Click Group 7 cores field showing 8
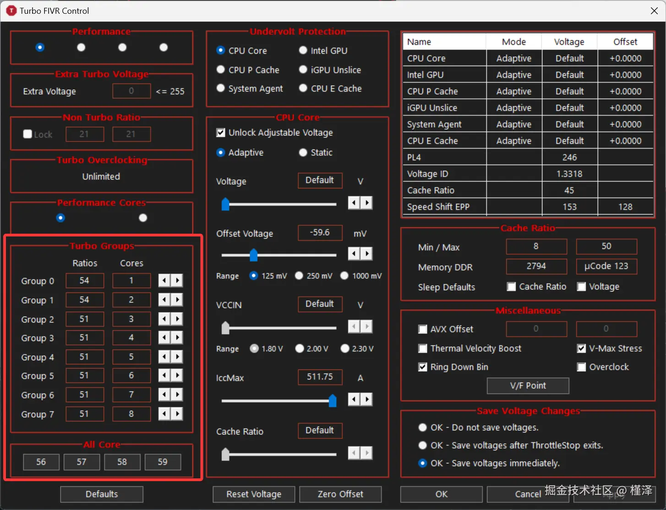666x510 pixels. click(x=131, y=414)
